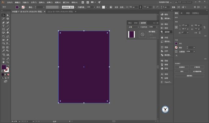This screenshot has height=123, width=209.
Task: Enable the Clip checkbox in Transparency panel
Action: (x=148, y=35)
